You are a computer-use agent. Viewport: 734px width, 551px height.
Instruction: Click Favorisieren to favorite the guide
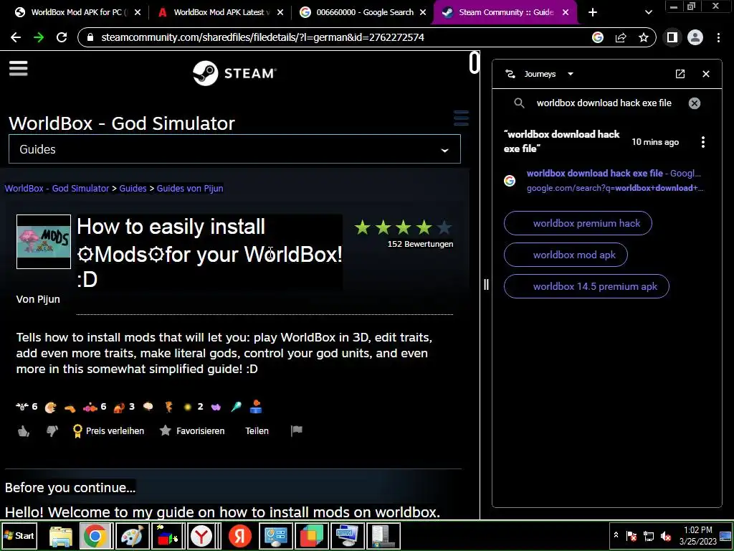pos(192,430)
